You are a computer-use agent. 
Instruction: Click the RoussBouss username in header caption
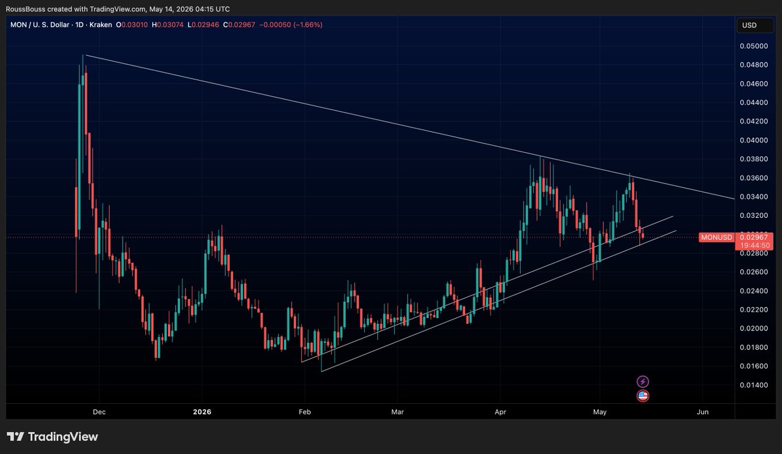25,9
